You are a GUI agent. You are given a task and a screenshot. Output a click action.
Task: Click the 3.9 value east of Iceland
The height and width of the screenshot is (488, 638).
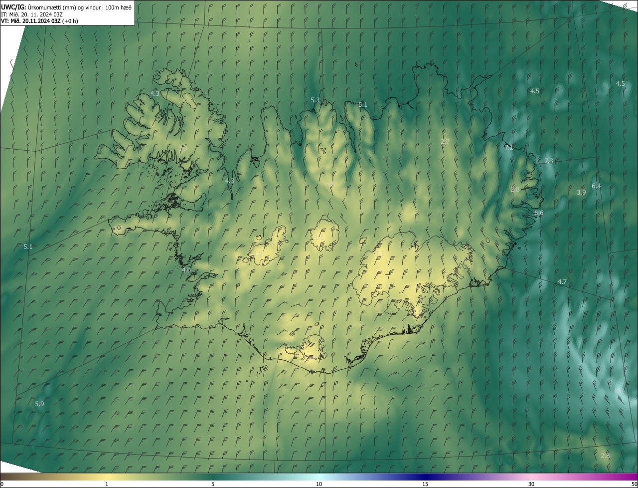(x=581, y=192)
